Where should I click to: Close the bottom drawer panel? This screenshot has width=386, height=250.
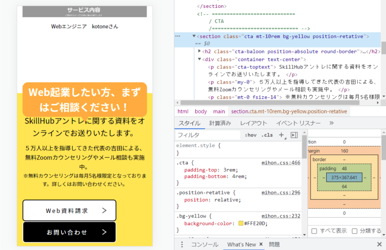[x=379, y=244]
